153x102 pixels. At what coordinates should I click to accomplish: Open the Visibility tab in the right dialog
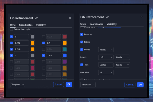[112, 24]
